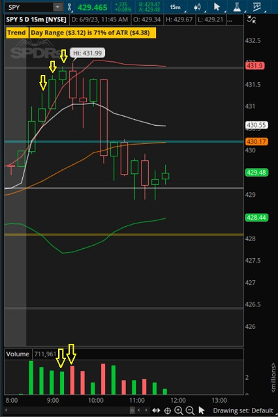Click the date D: 6/9/23, 11:45 AM field
This screenshot has height=417, width=278.
point(100,20)
